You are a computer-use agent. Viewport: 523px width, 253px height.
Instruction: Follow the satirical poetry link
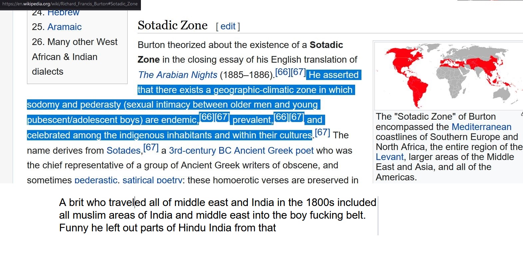pos(152,180)
